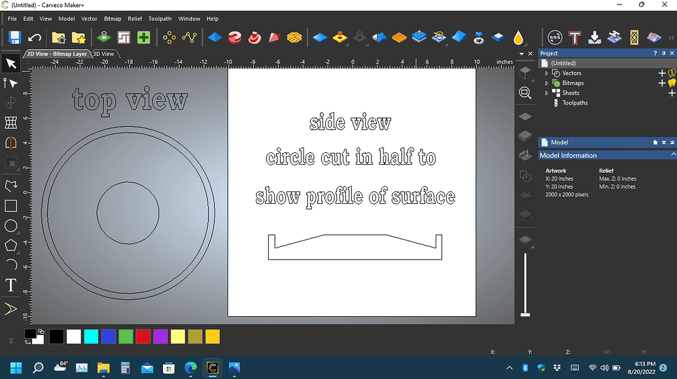677x379 pixels.
Task: Select the Node Editing tool
Action: 11,83
